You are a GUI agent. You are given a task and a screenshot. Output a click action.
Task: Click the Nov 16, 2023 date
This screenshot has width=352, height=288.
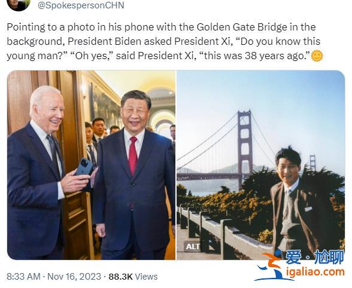click(74, 276)
